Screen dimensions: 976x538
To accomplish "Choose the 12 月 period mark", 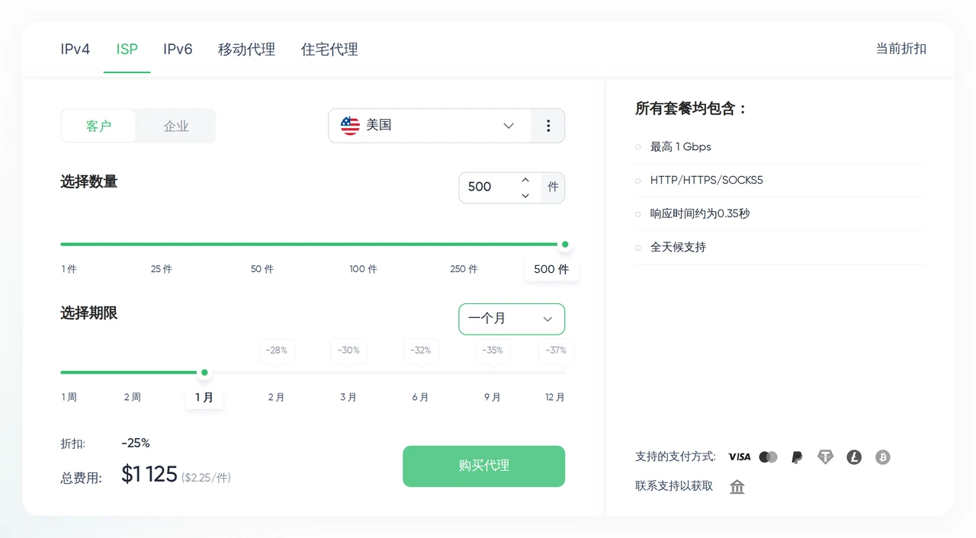I will pyautogui.click(x=555, y=397).
